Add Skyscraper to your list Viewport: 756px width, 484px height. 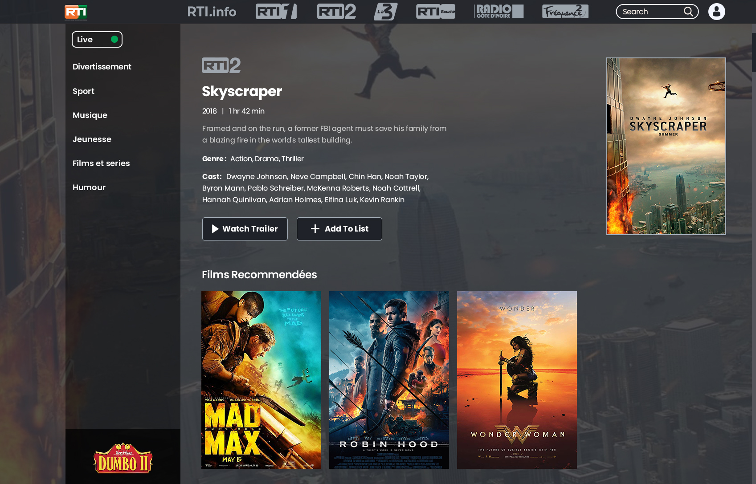(x=339, y=229)
